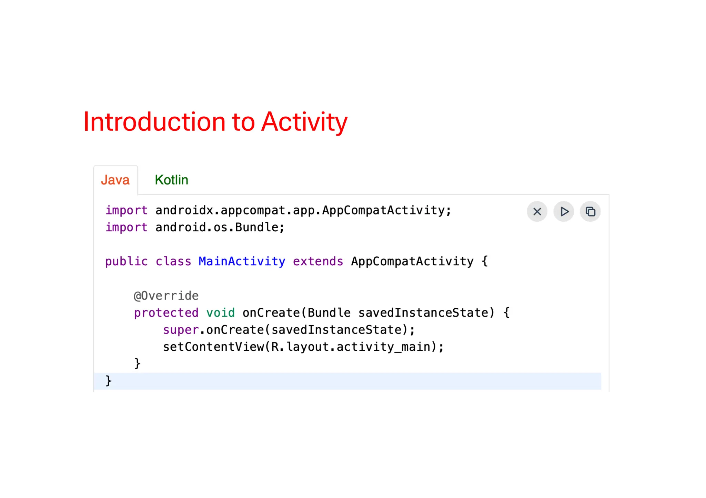
Task: Click the '@Override' annotation
Action: point(166,296)
